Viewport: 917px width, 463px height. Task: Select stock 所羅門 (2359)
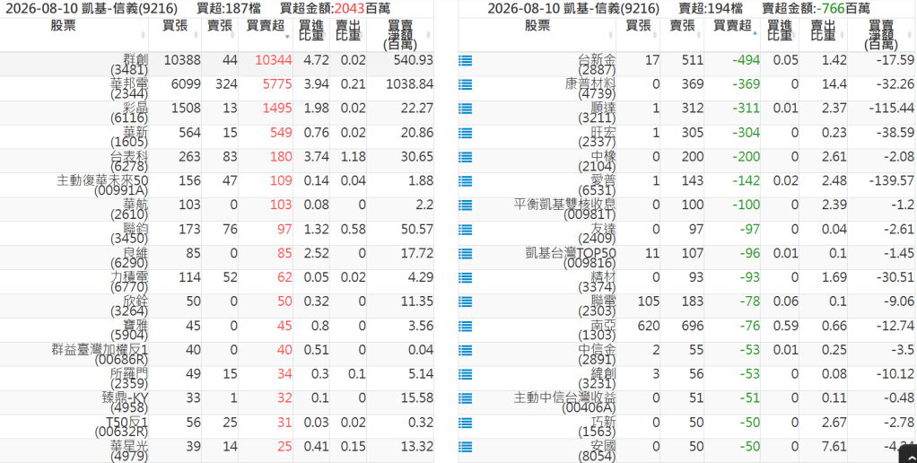coord(129,379)
